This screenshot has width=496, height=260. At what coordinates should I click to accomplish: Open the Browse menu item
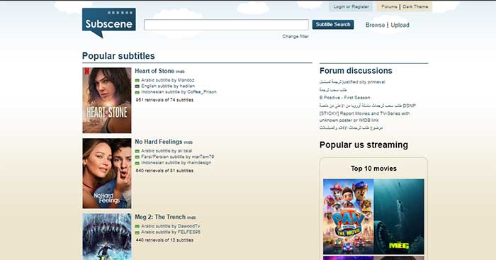point(375,25)
